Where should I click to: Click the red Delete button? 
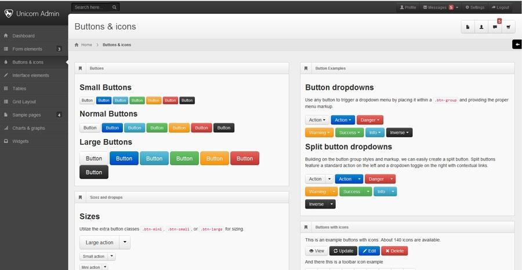click(394, 251)
